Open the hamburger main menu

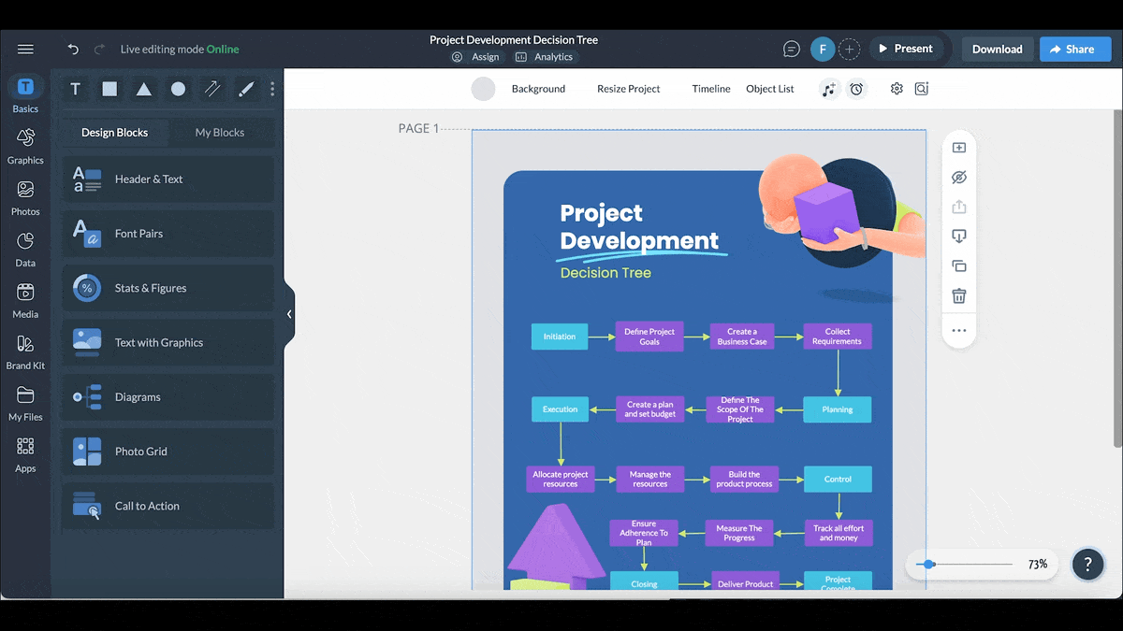click(25, 50)
